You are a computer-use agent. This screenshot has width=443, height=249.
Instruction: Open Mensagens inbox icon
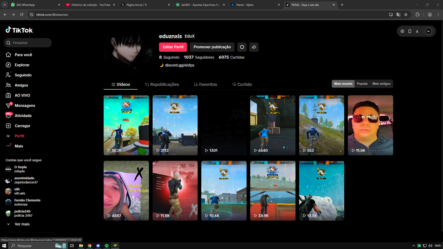(8, 105)
